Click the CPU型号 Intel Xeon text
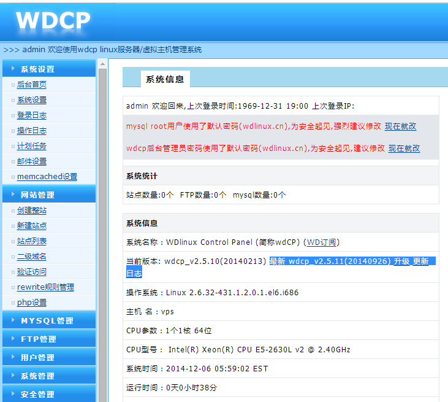The height and width of the screenshot is (402, 448). pyautogui.click(x=238, y=350)
